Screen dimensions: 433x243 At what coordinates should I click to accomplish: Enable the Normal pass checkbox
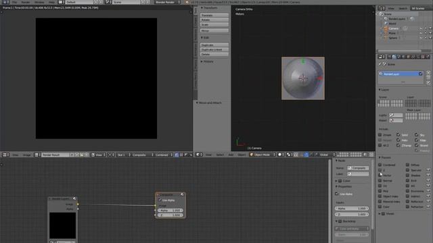click(x=380, y=180)
